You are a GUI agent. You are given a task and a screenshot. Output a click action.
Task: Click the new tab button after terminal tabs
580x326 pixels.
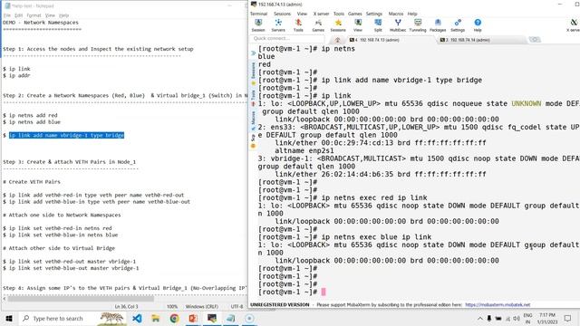pos(535,40)
